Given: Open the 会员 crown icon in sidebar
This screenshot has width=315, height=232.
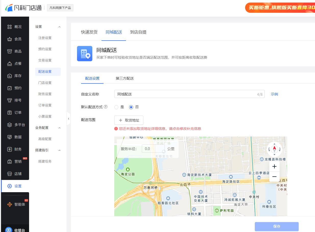Looking at the screenshot, I should 10,39.
